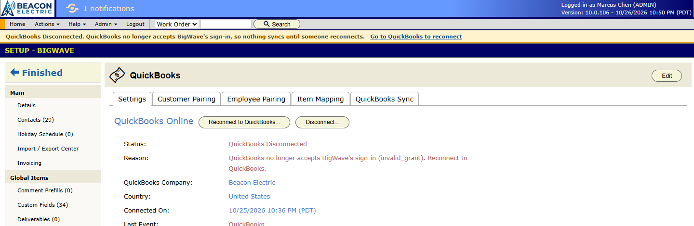Open Contacts (29) in sidebar

(36, 120)
